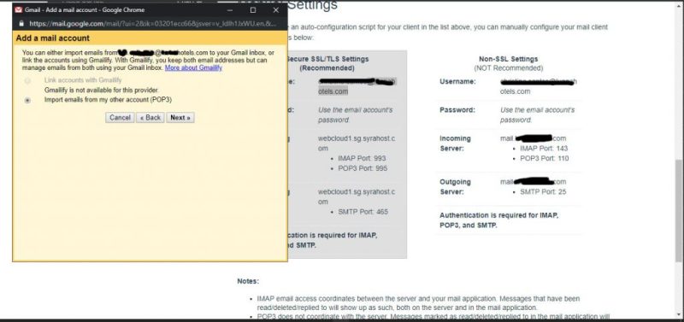Click the Gmail icon in the popup title bar
684x322 pixels.
point(18,9)
